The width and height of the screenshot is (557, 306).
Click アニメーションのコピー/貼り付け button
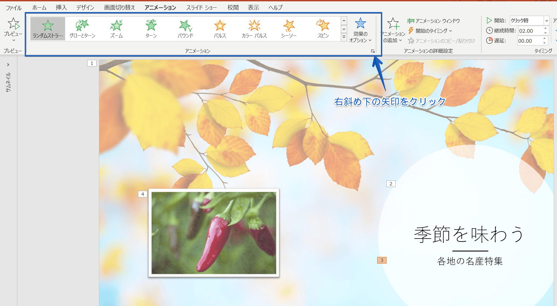(x=441, y=41)
